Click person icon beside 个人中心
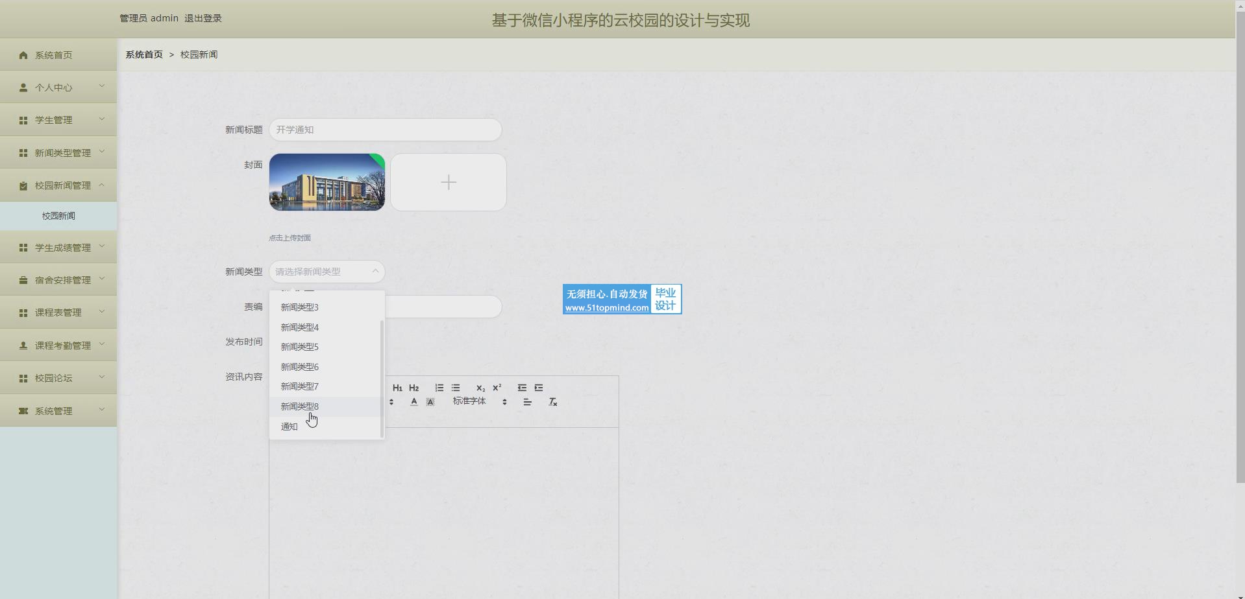Image resolution: width=1245 pixels, height=599 pixels. (23, 88)
